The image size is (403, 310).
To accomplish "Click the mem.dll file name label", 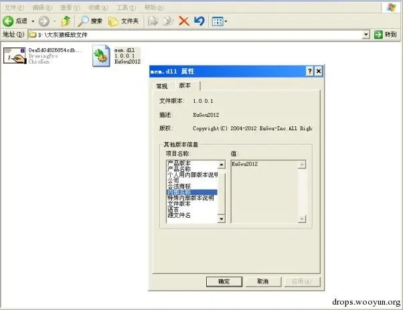I will [x=125, y=50].
